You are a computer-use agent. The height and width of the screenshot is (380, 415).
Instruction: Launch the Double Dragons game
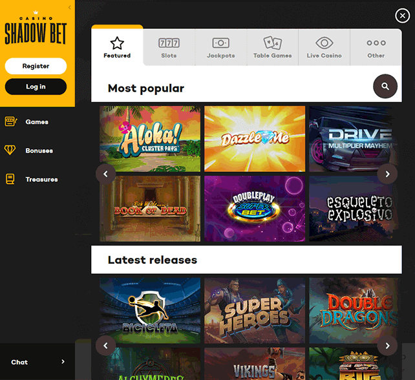pos(354,310)
